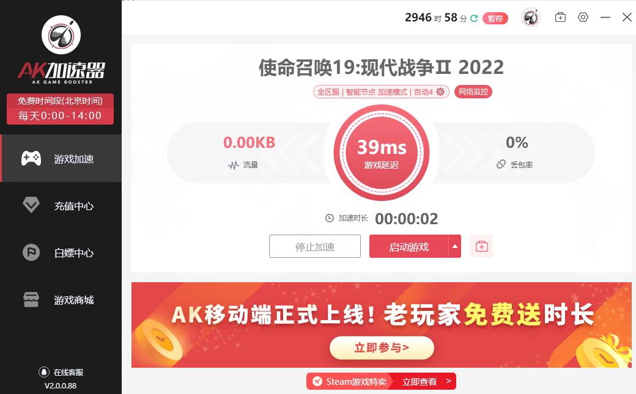Click the toolbox icon in title bar

point(560,17)
